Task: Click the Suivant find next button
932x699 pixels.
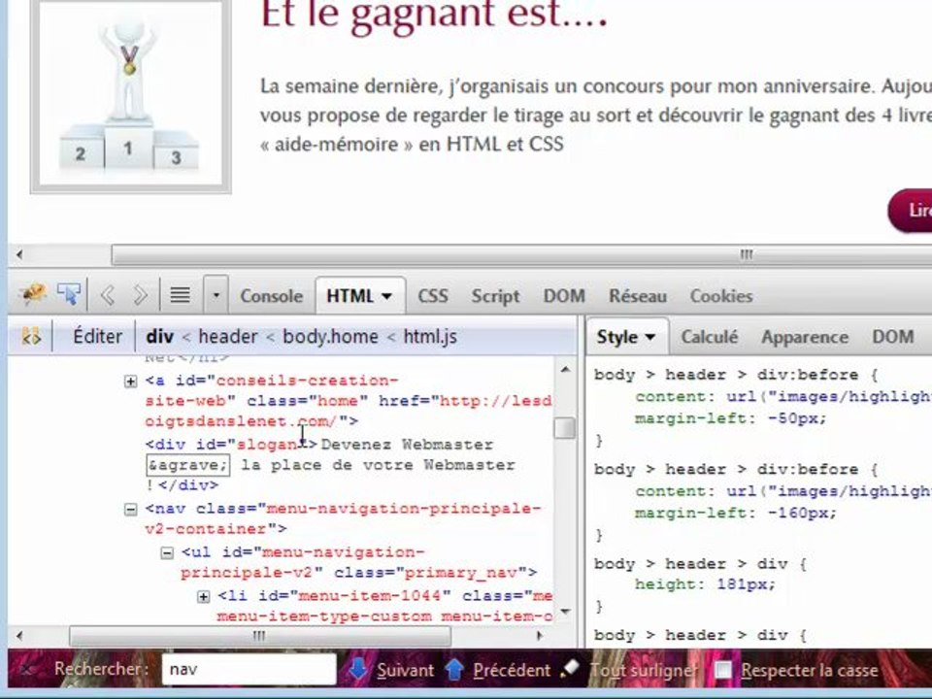Action: point(391,670)
